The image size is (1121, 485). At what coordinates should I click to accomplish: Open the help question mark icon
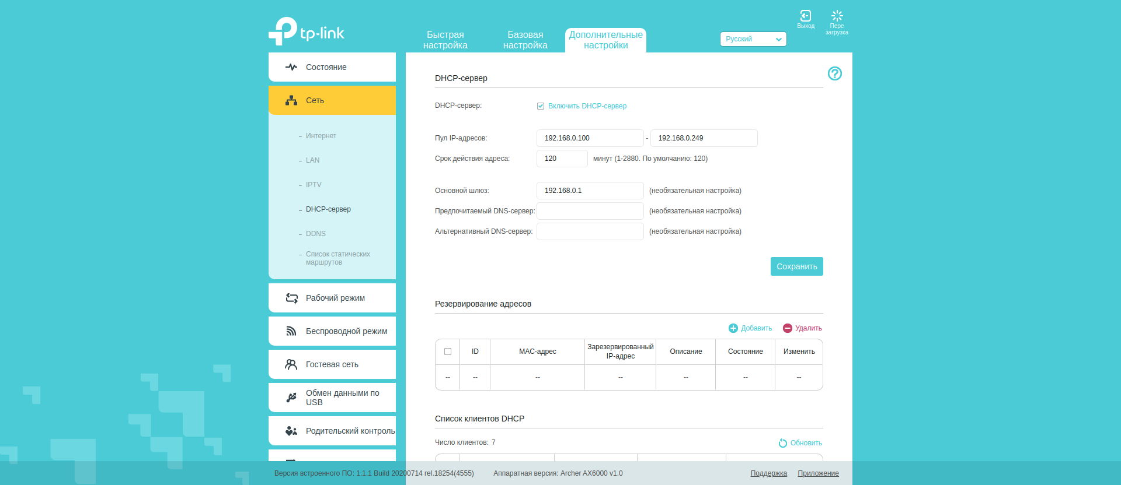click(834, 73)
